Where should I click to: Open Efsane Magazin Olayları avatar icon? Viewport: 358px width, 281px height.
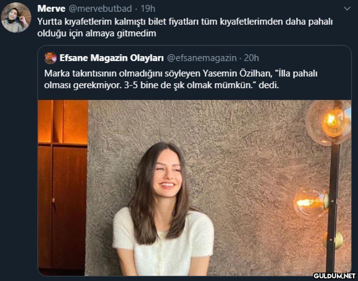click(50, 58)
